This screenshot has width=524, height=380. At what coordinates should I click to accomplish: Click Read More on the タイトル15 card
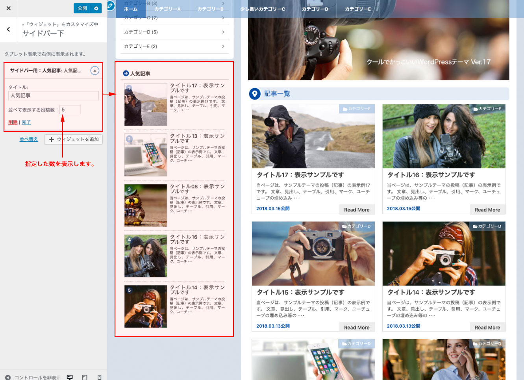[x=357, y=327]
